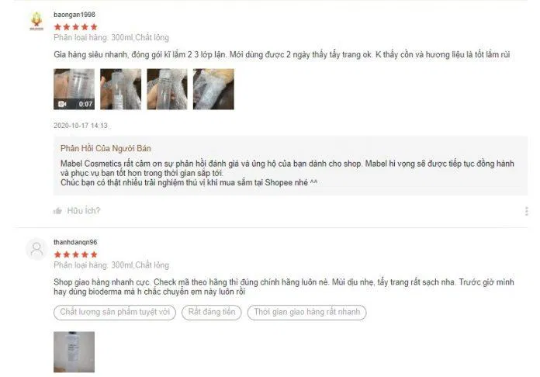Click the baongan1998 username
The width and height of the screenshot is (540, 377).
pos(74,15)
